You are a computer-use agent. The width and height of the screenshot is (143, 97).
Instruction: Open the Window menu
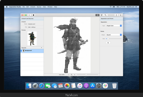click(x=50, y=7)
